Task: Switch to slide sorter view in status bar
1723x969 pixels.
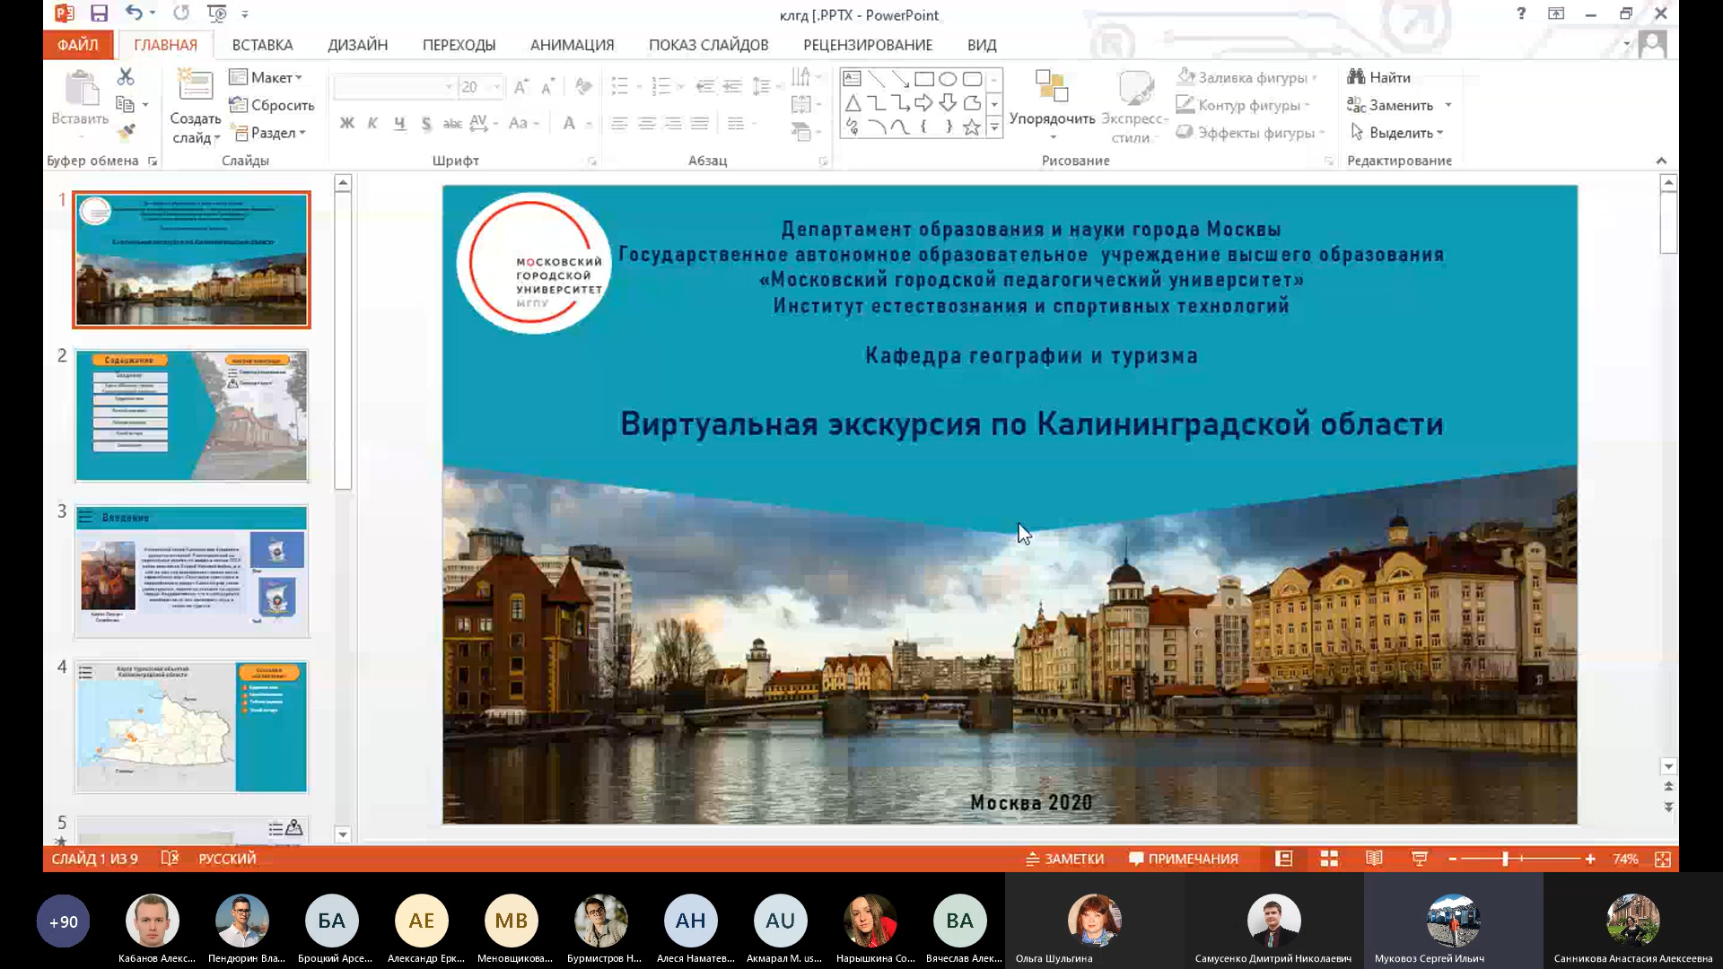Action: coord(1328,859)
